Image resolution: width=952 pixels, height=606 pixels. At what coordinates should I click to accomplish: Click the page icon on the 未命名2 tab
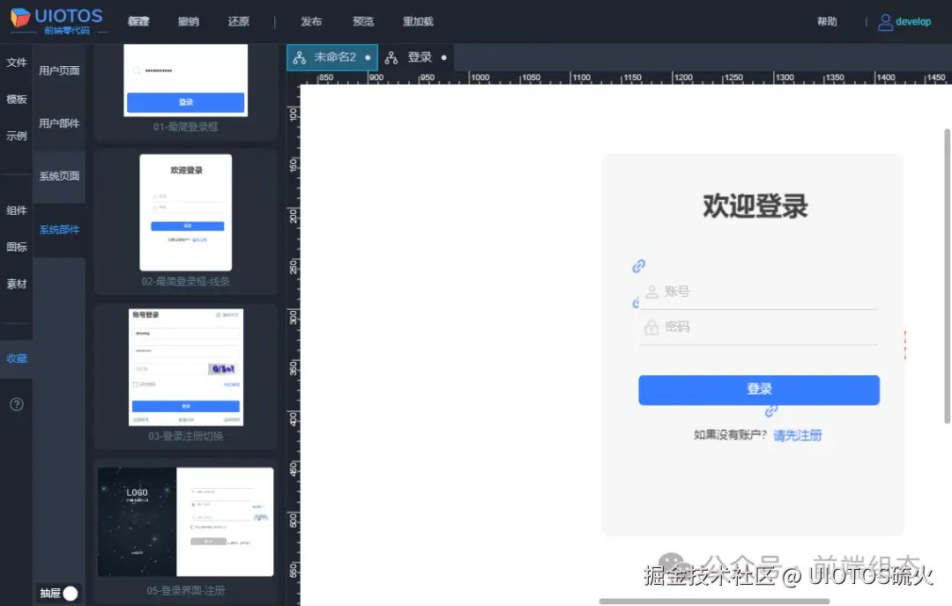click(301, 56)
